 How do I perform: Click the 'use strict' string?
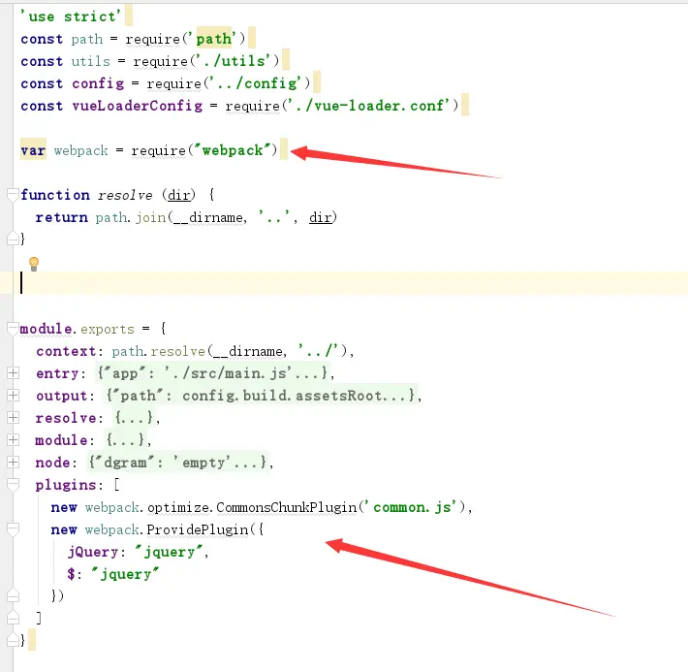71,16
